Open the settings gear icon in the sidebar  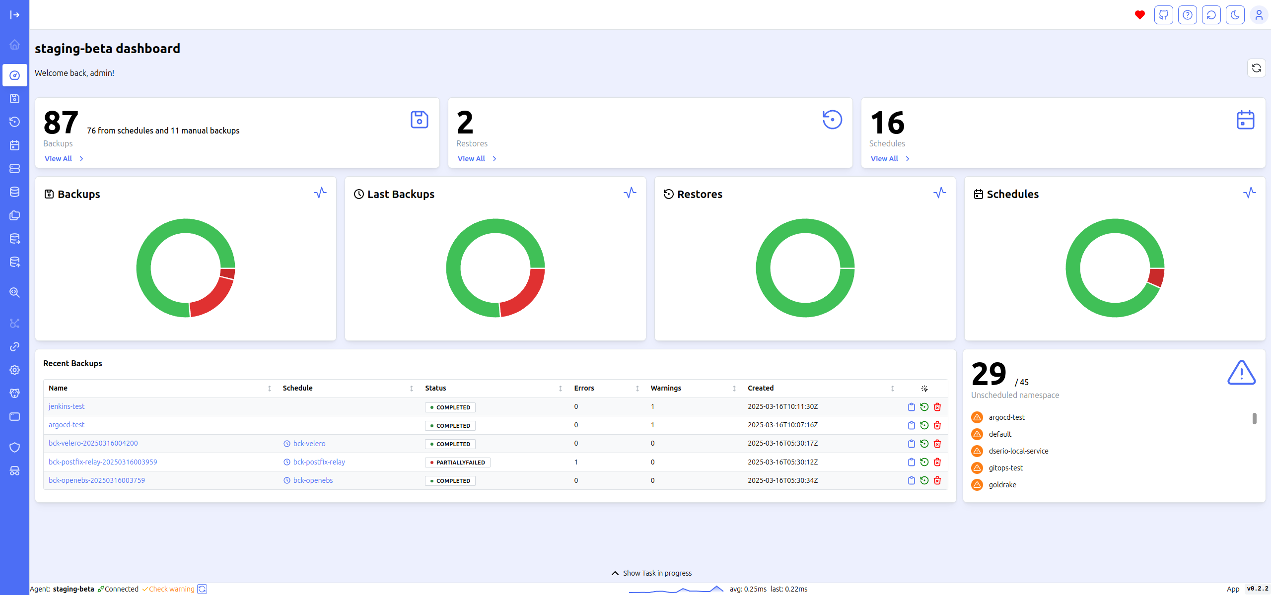click(x=15, y=370)
